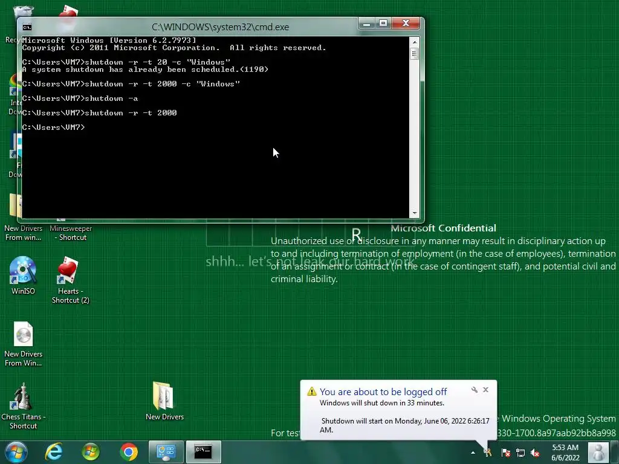Open the Windows Start orb
This screenshot has width=619, height=464.
16,452
